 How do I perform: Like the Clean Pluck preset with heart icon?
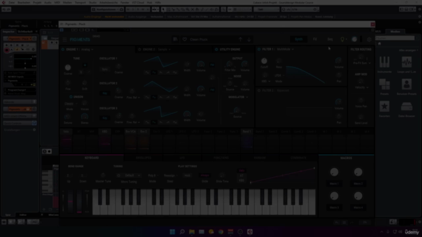click(x=185, y=39)
